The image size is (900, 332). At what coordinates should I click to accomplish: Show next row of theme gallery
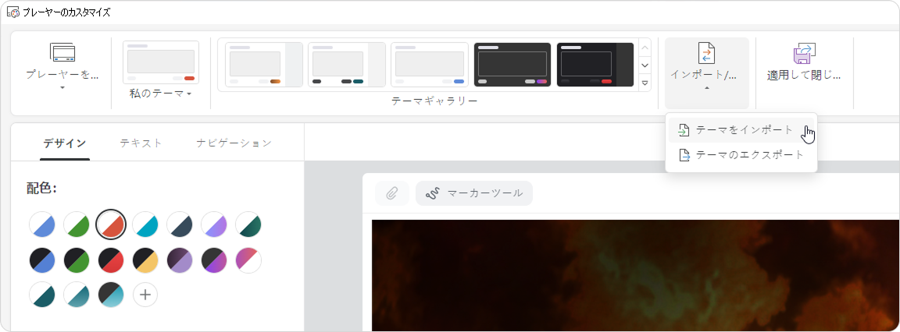[645, 65]
